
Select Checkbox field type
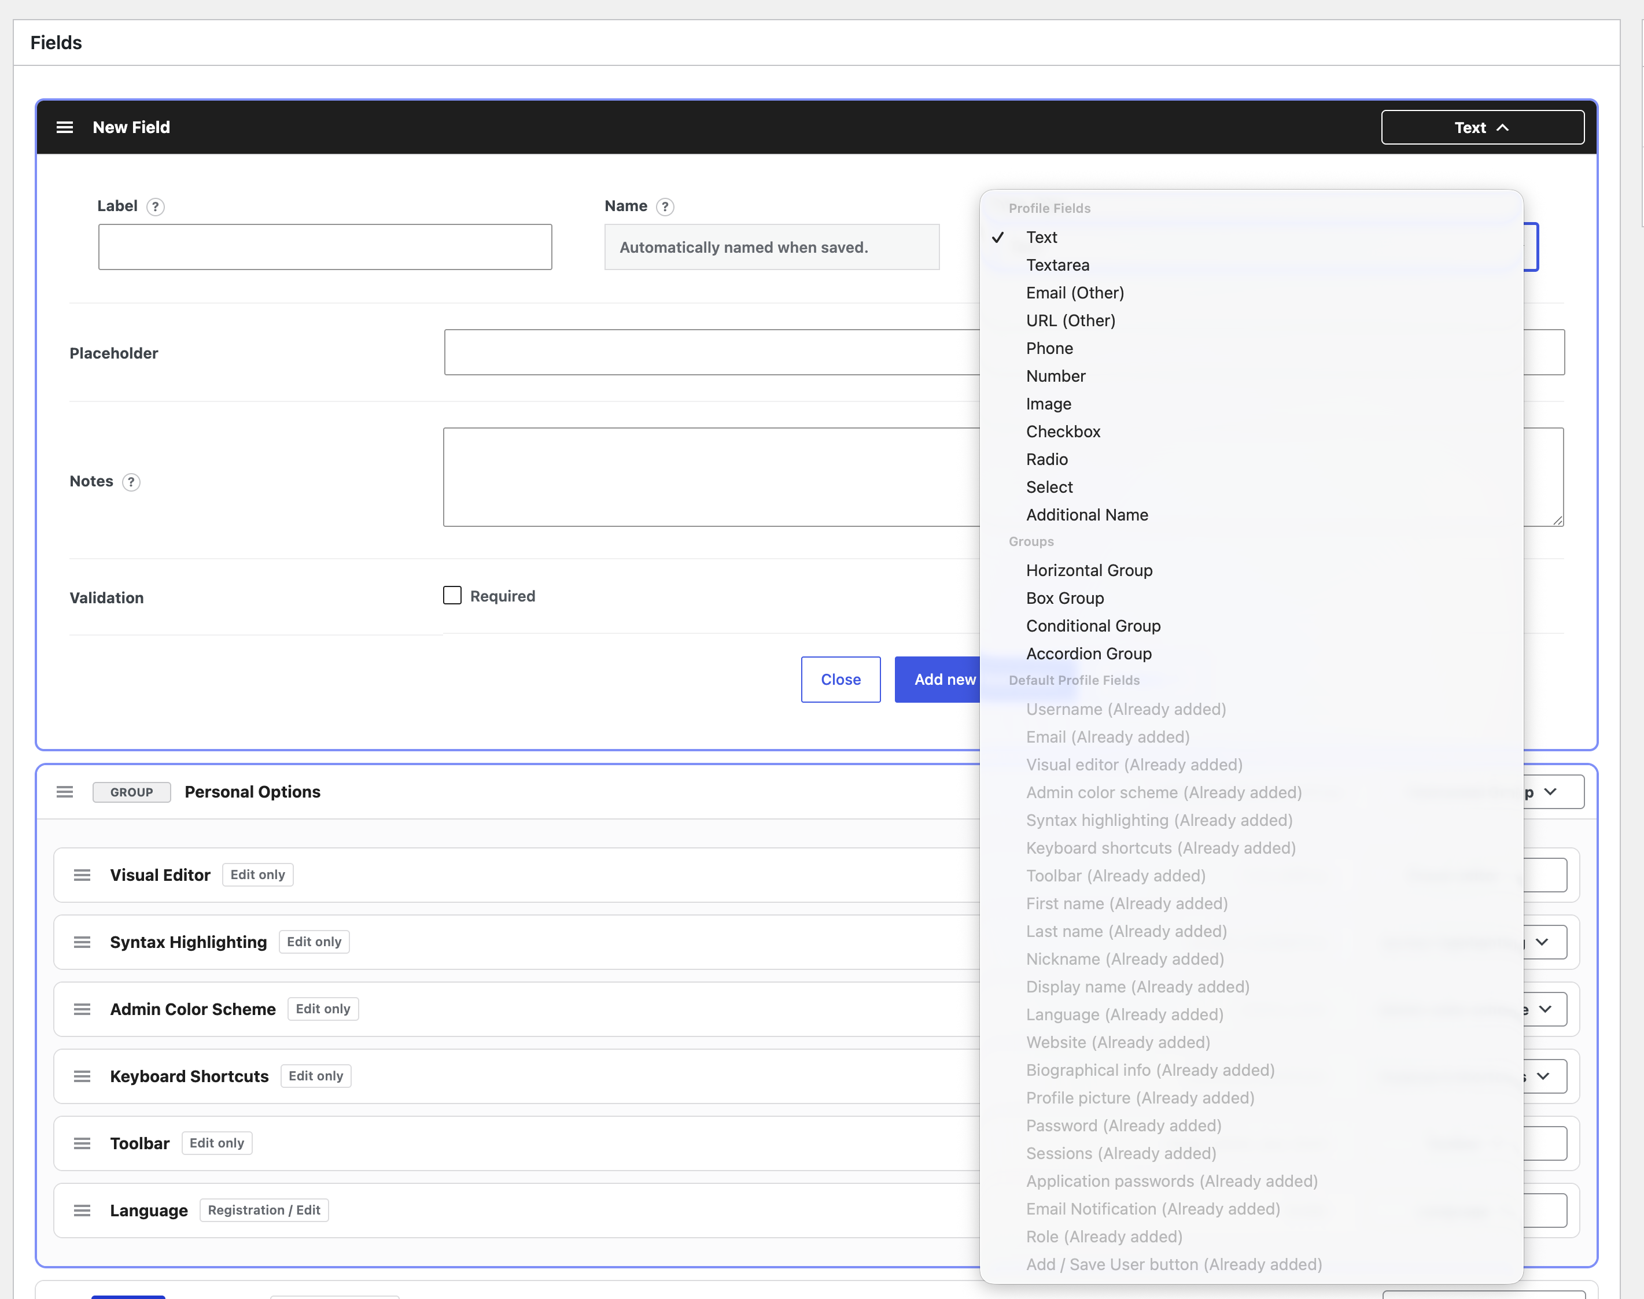(1251, 431)
